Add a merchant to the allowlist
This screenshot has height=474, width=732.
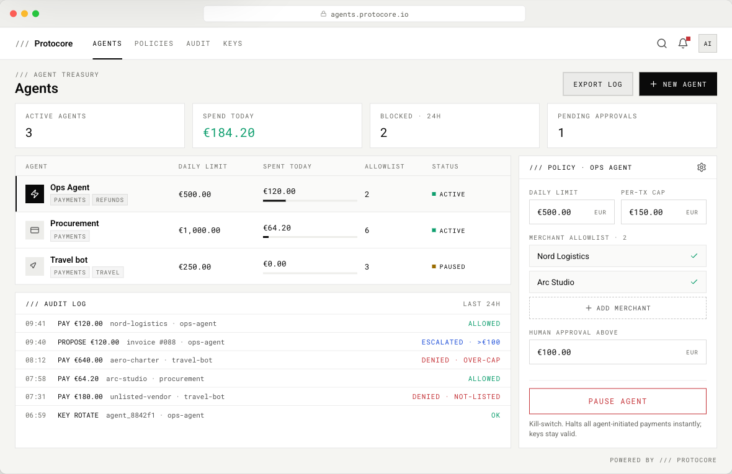[x=618, y=308]
